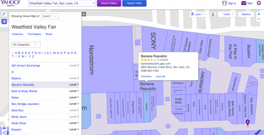Select Banana Republic in the store list
Image resolution: width=264 pixels, height=135 pixels.
pos(45,85)
